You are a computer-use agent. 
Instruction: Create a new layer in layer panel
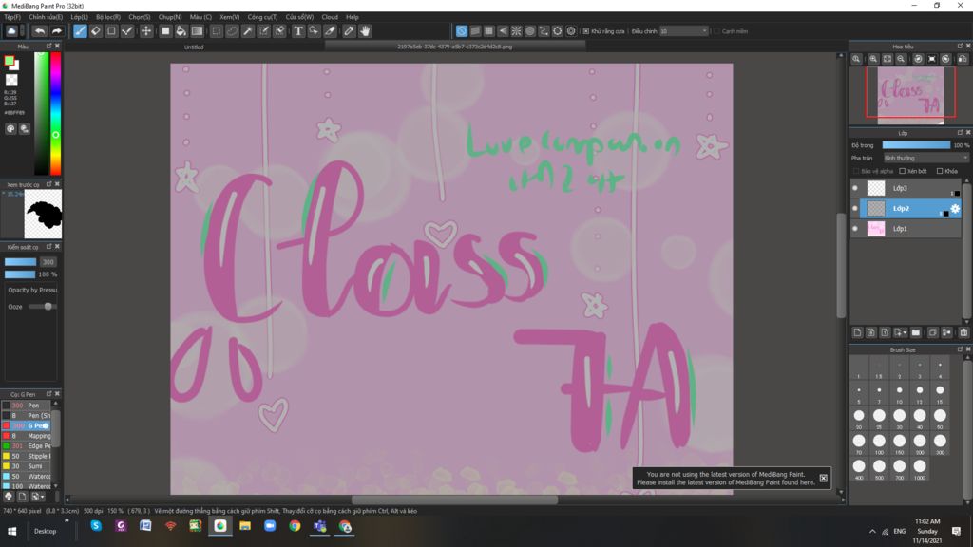click(x=857, y=332)
